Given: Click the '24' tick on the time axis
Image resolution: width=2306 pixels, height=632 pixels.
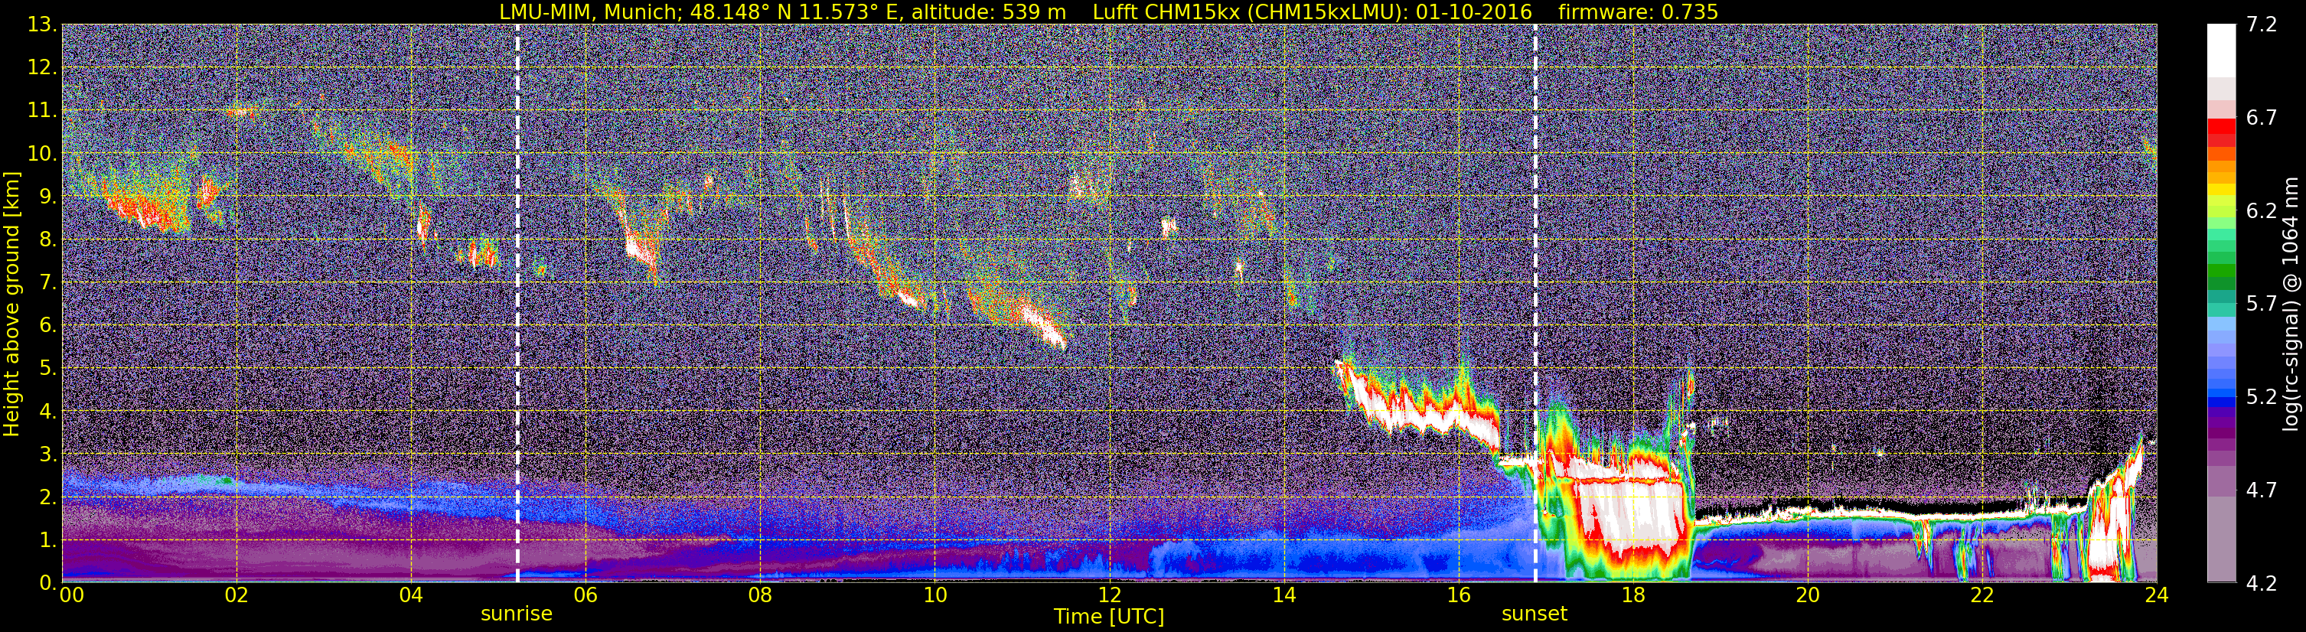Looking at the screenshot, I should pos(2157,596).
